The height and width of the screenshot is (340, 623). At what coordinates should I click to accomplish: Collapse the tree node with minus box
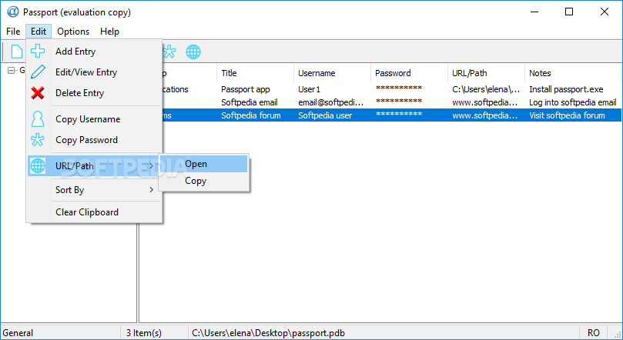[12, 70]
